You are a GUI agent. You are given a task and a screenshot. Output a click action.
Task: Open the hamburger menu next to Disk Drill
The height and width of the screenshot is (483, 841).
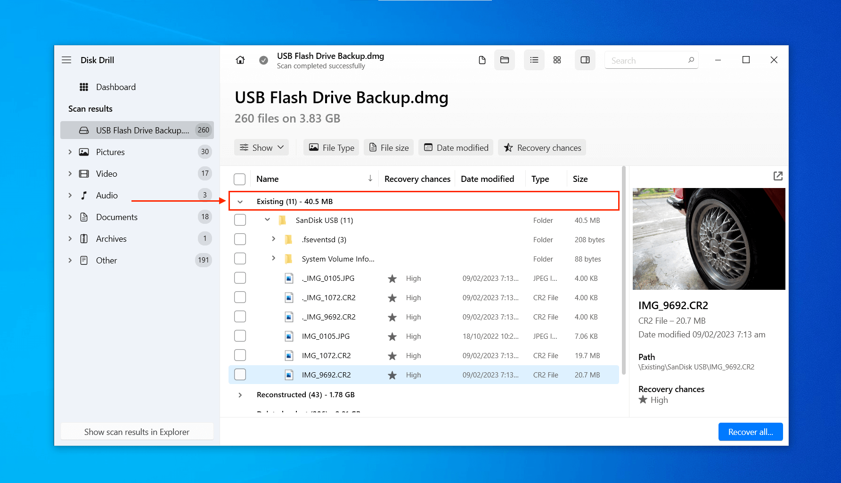tap(66, 60)
